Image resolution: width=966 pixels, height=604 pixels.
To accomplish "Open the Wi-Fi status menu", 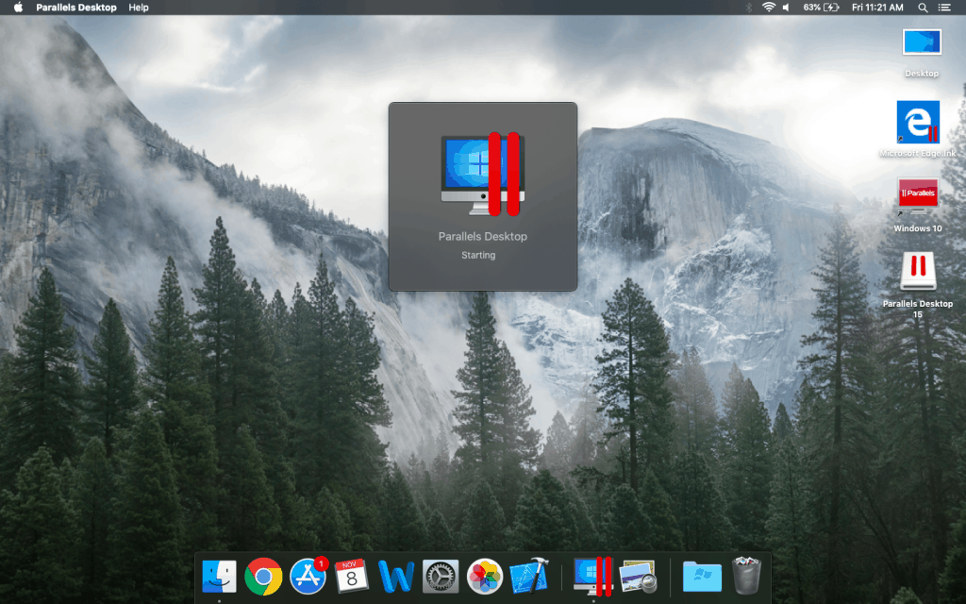I will tap(768, 8).
